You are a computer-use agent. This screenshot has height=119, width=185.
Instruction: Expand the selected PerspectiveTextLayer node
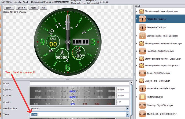point(137,19)
